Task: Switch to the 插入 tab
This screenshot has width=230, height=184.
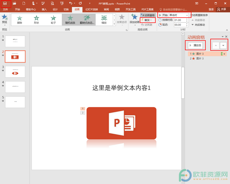Action: pos(44,9)
